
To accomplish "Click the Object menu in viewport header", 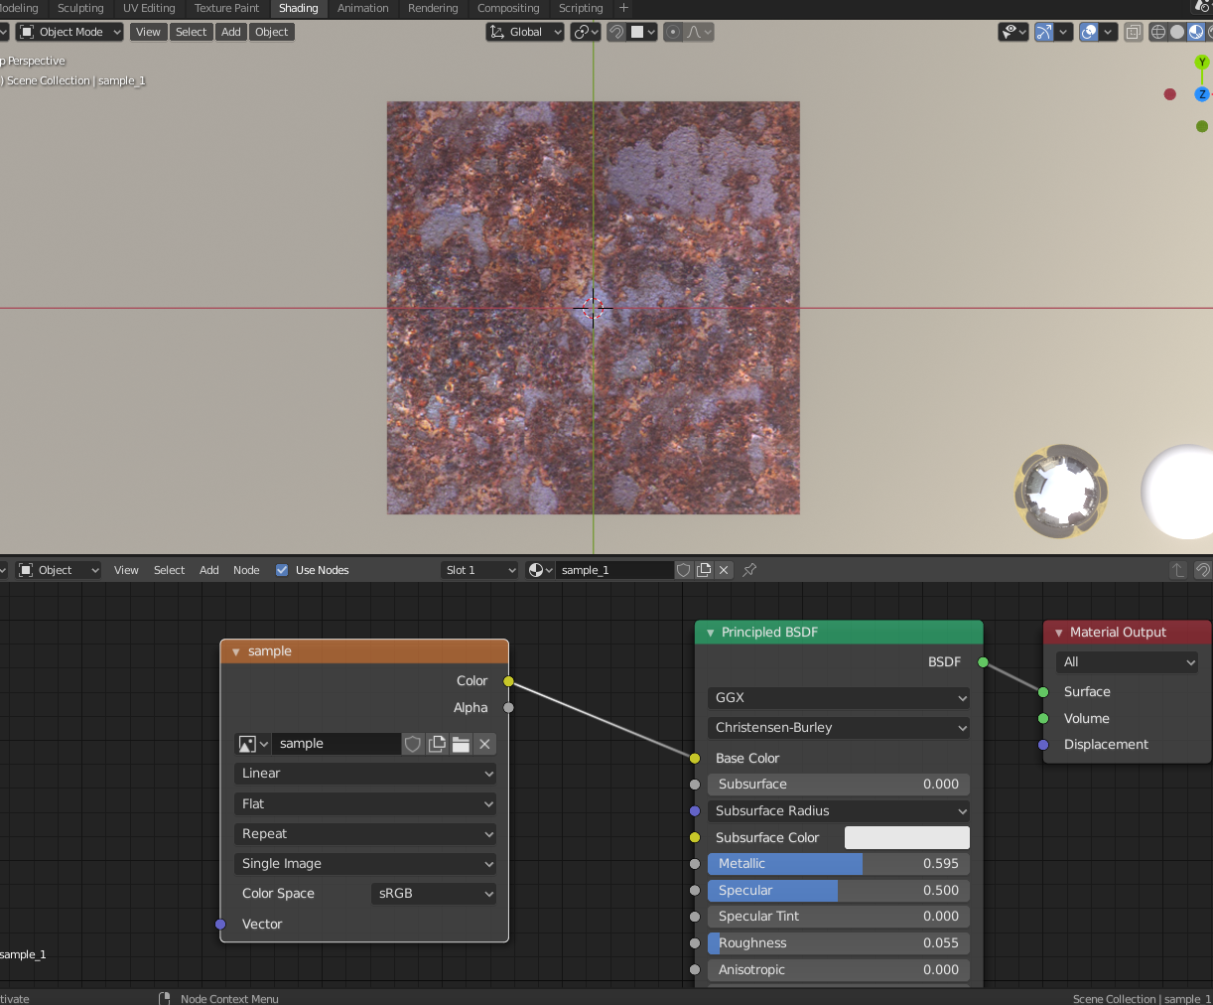I will (271, 32).
